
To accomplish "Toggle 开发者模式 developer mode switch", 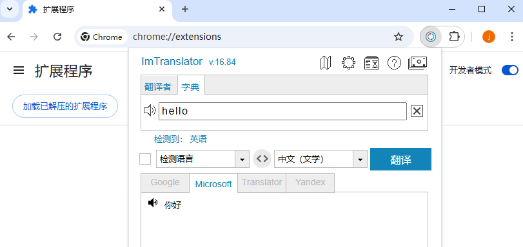I will [510, 70].
